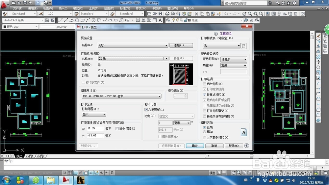Select the Polygon draw tool
Viewport: 329px width, 185px height.
(x=77, y=20)
